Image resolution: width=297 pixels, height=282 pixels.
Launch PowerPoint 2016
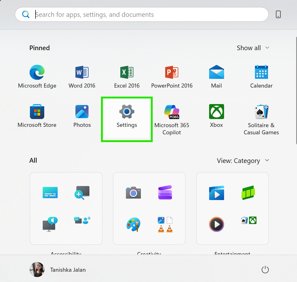172,77
